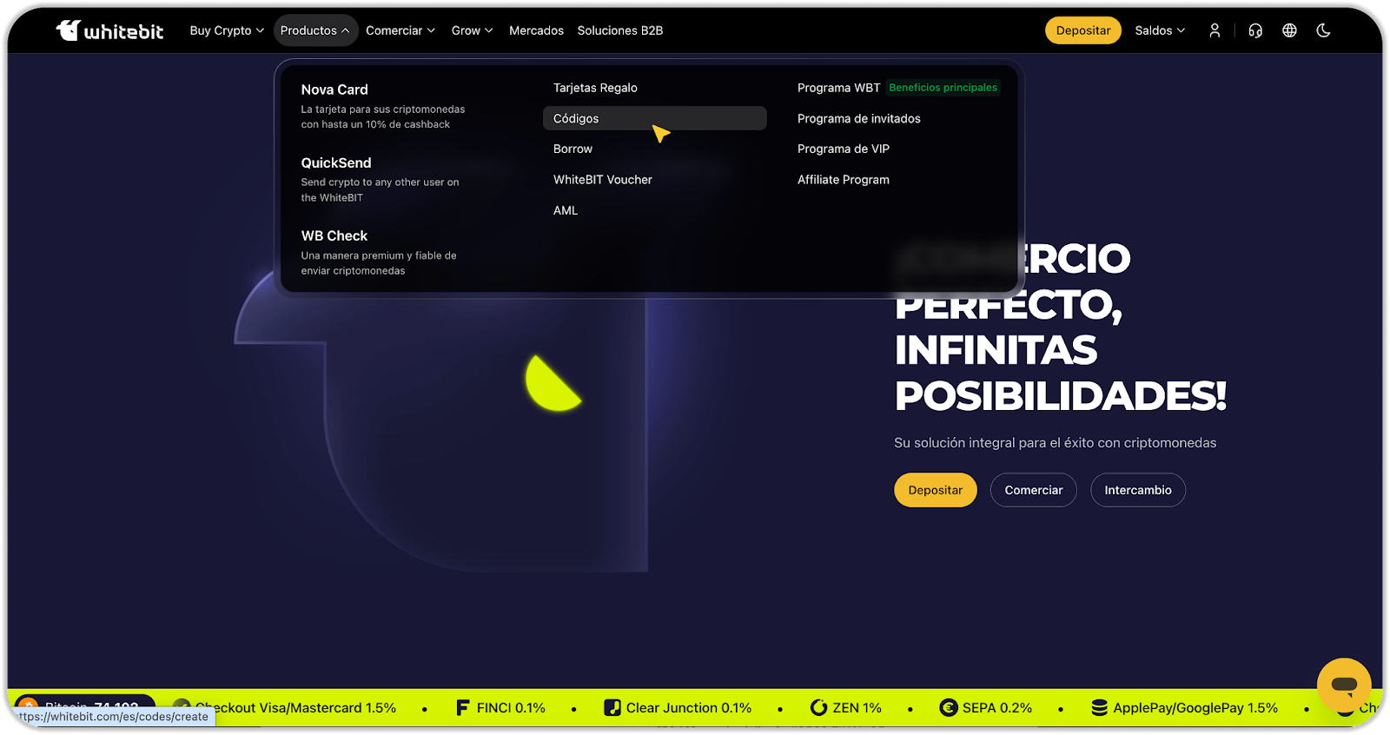This screenshot has height=735, width=1390.
Task: Click the SEPA 0.2% ticker icon
Action: (948, 708)
